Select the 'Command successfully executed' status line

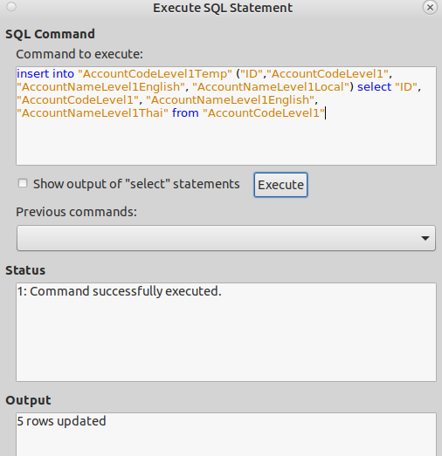pos(120,291)
